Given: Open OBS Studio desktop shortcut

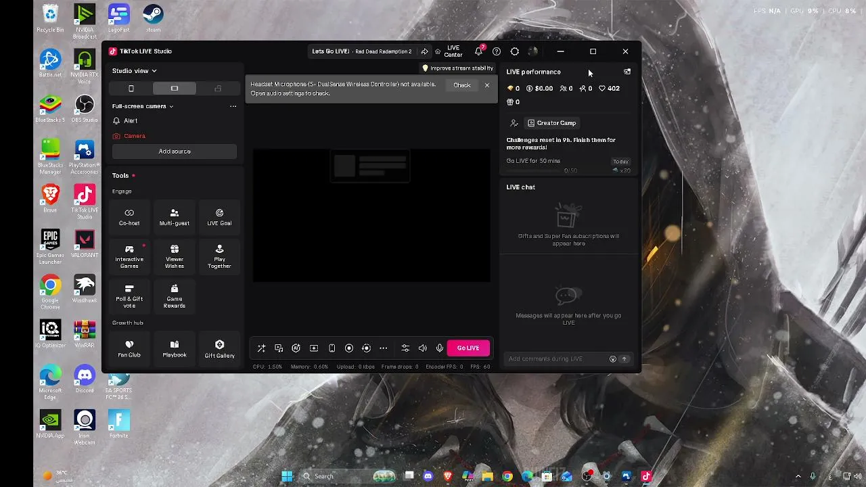Looking at the screenshot, I should [x=85, y=109].
